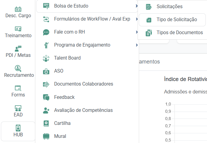Expand Programa de Engajamento submenu arrow

(x=137, y=45)
